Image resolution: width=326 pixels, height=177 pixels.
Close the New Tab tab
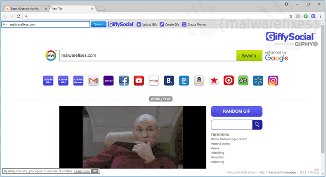92,8
